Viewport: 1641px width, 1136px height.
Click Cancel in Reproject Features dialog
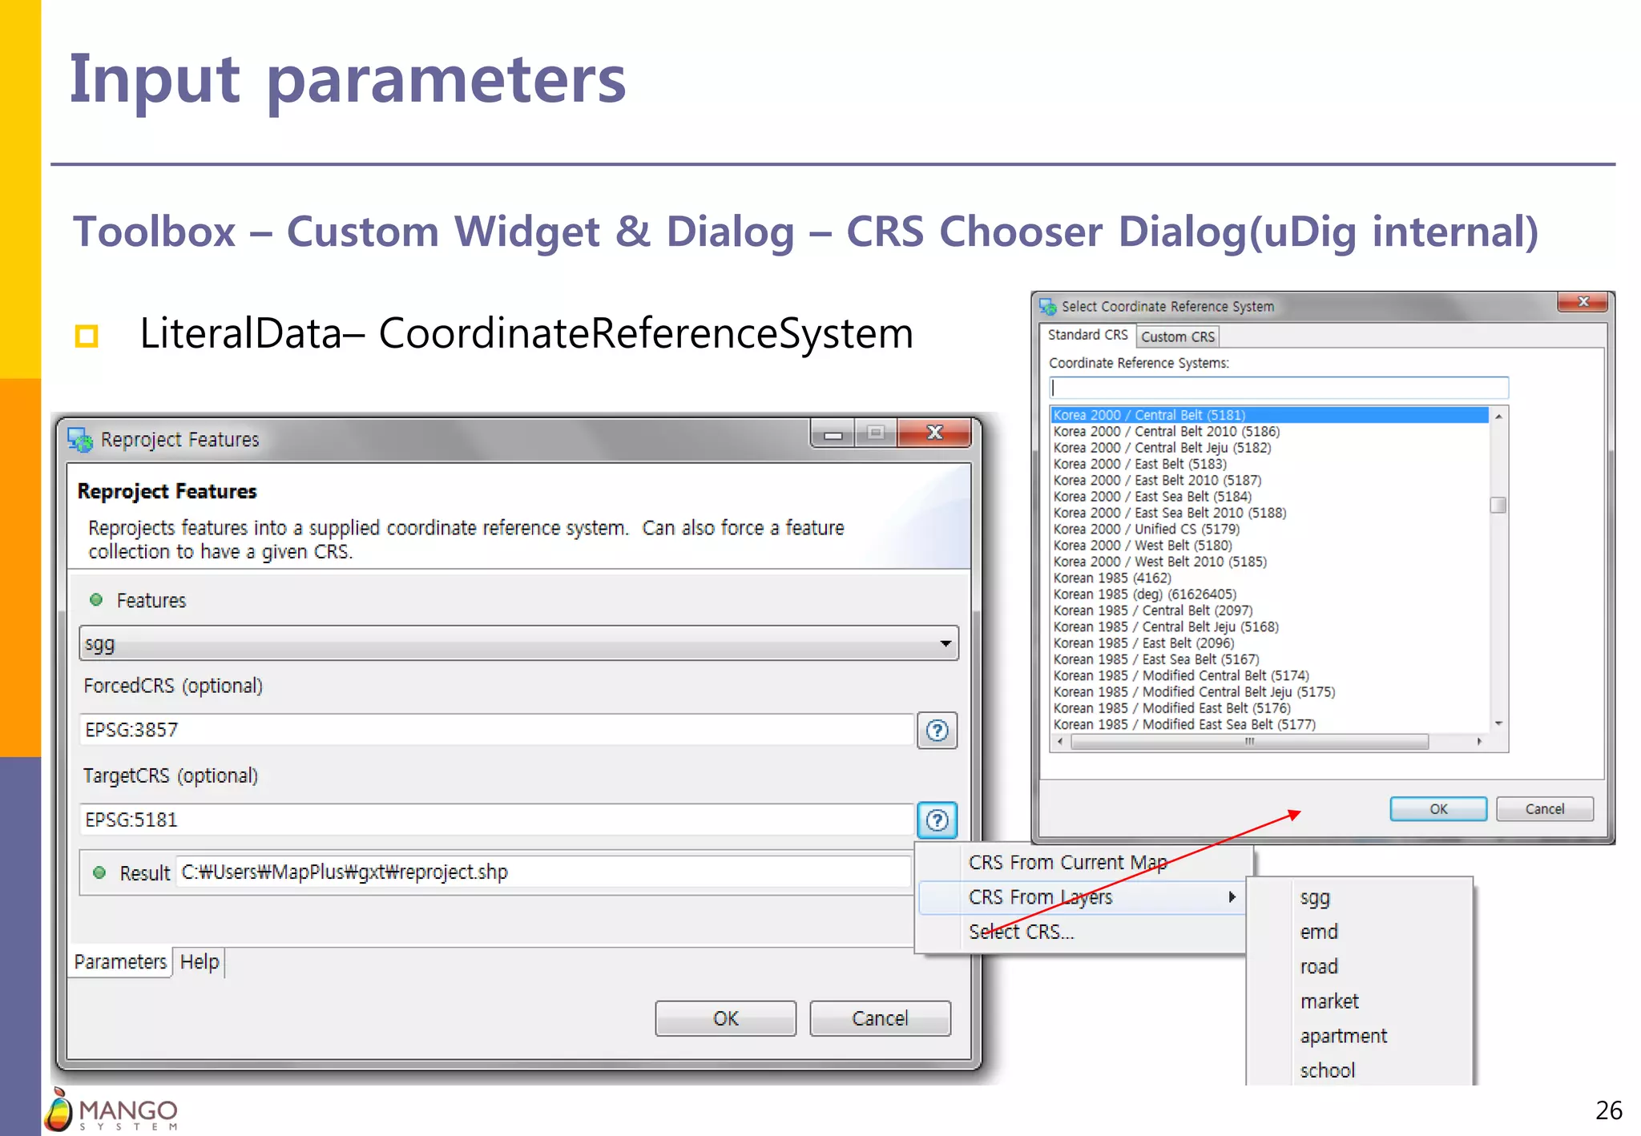(880, 1018)
